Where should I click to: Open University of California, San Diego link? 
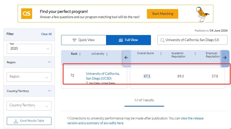coord(103,76)
